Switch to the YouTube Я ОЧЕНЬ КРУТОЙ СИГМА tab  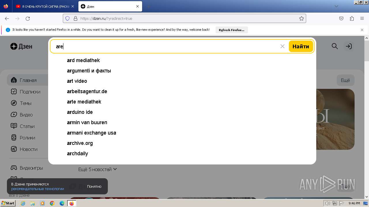tap(45, 6)
